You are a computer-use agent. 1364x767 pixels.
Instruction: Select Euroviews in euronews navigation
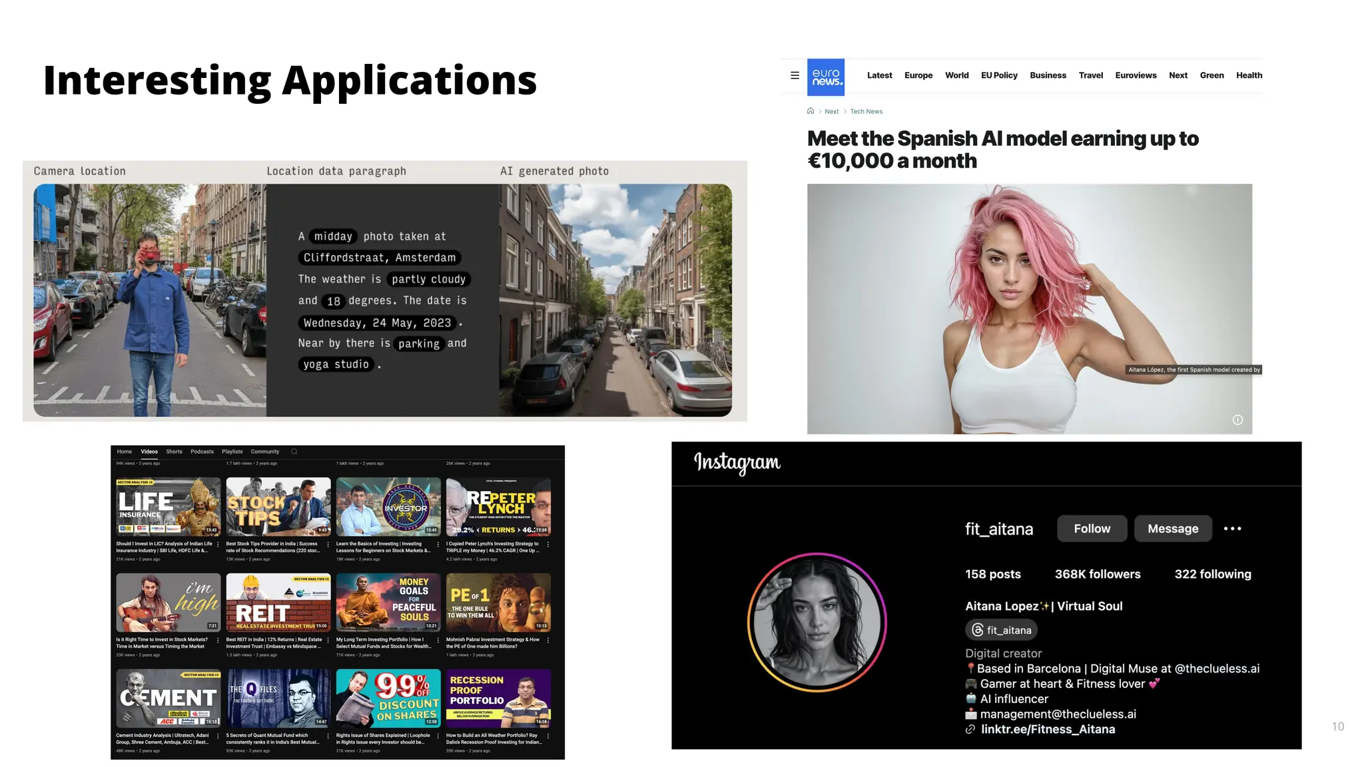(x=1136, y=75)
